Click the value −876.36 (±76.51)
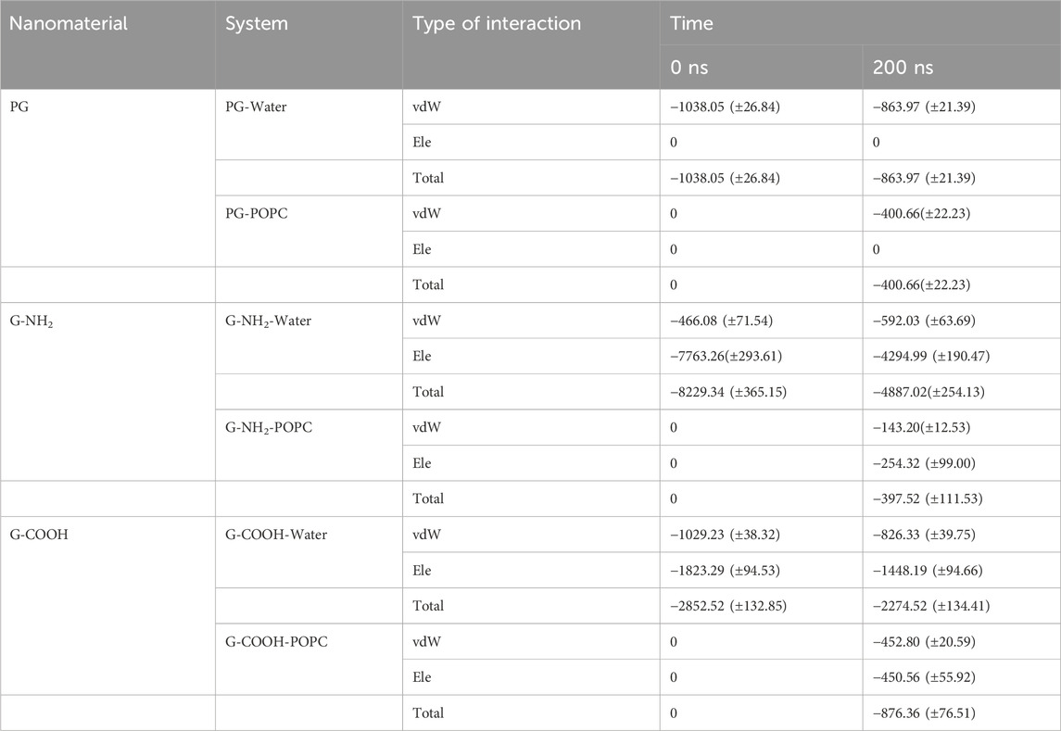 pyautogui.click(x=924, y=713)
